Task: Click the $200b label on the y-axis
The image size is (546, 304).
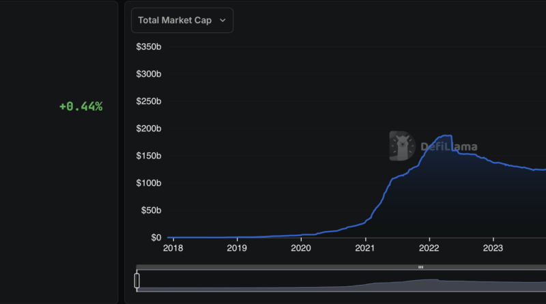Action: click(149, 128)
